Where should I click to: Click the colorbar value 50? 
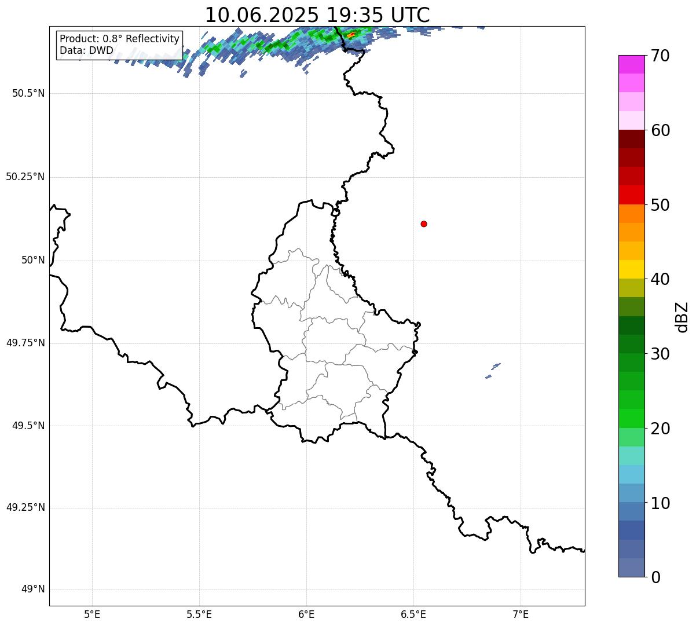click(660, 205)
